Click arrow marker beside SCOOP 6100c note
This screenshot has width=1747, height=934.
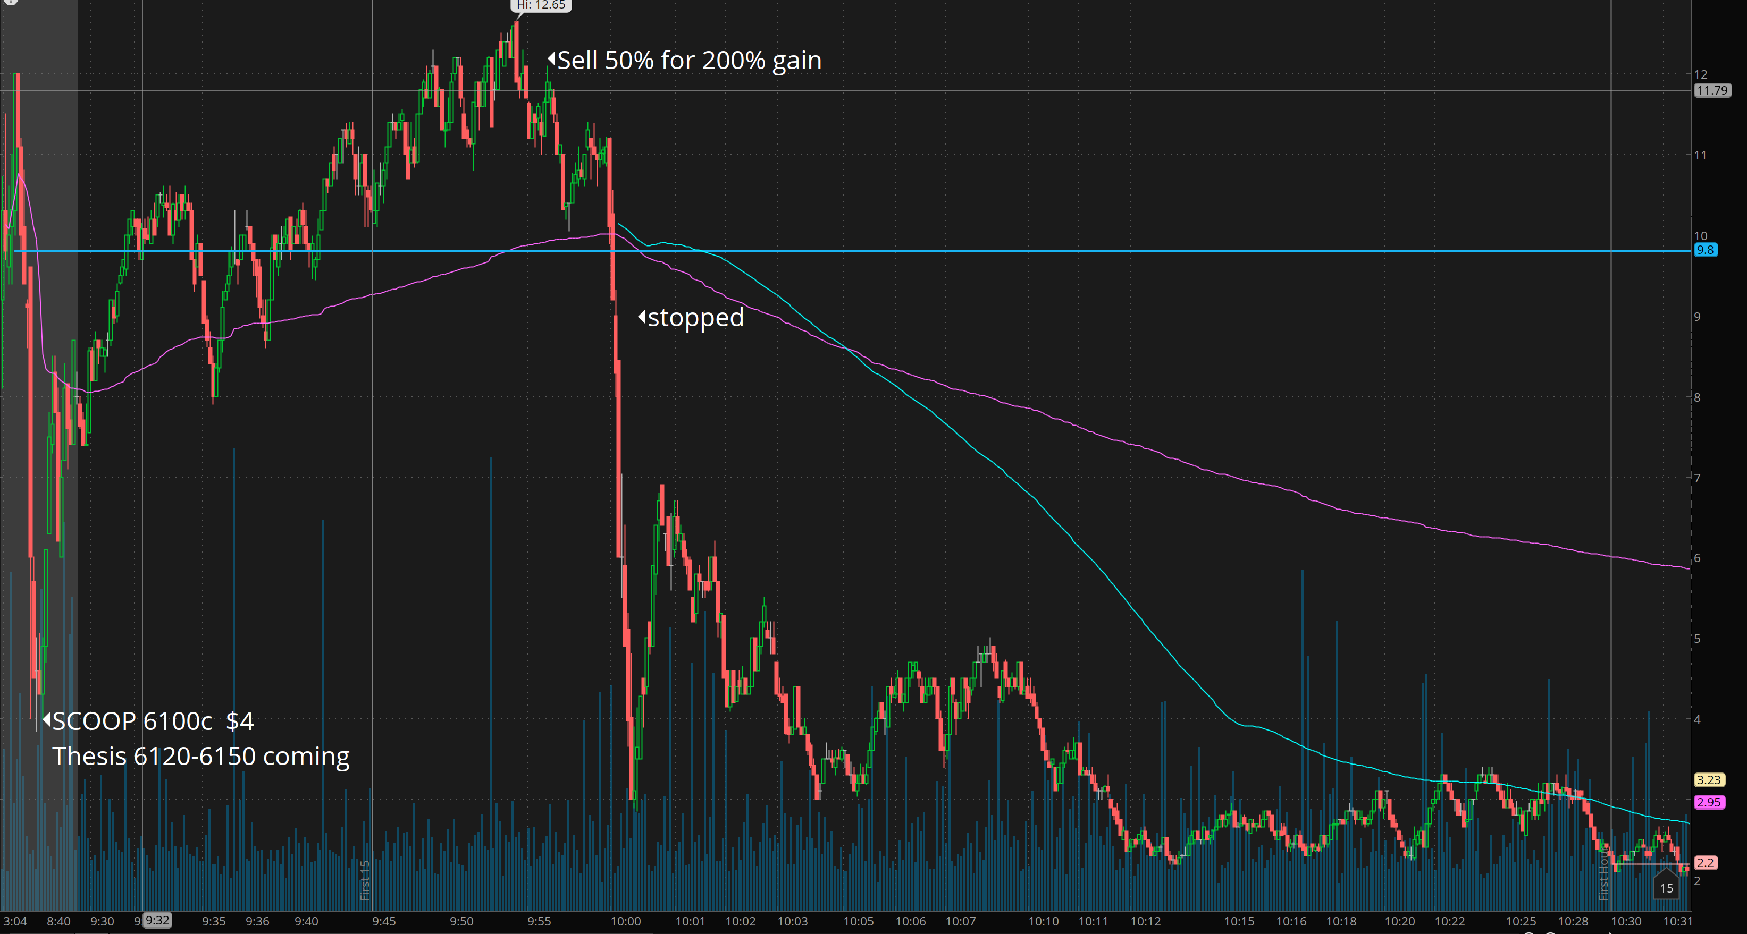click(47, 719)
